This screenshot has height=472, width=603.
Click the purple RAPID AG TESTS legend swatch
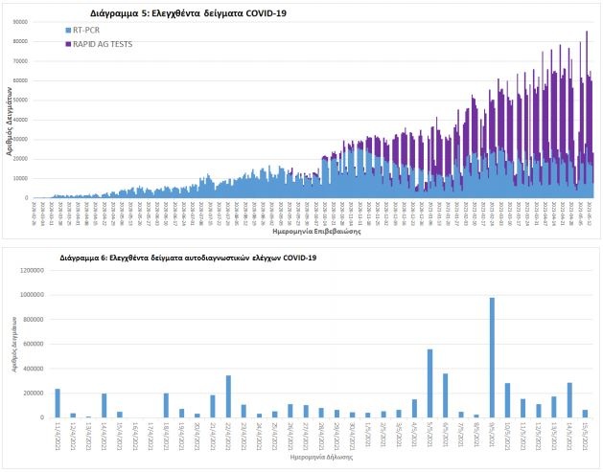click(68, 44)
